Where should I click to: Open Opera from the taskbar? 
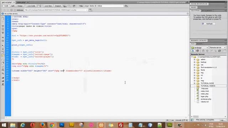click(32, 125)
